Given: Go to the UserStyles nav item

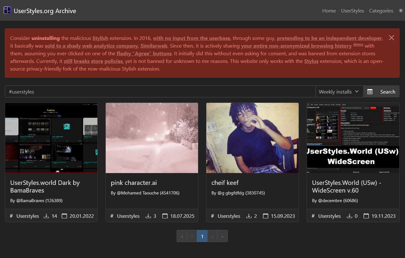Looking at the screenshot, I should coord(352,11).
